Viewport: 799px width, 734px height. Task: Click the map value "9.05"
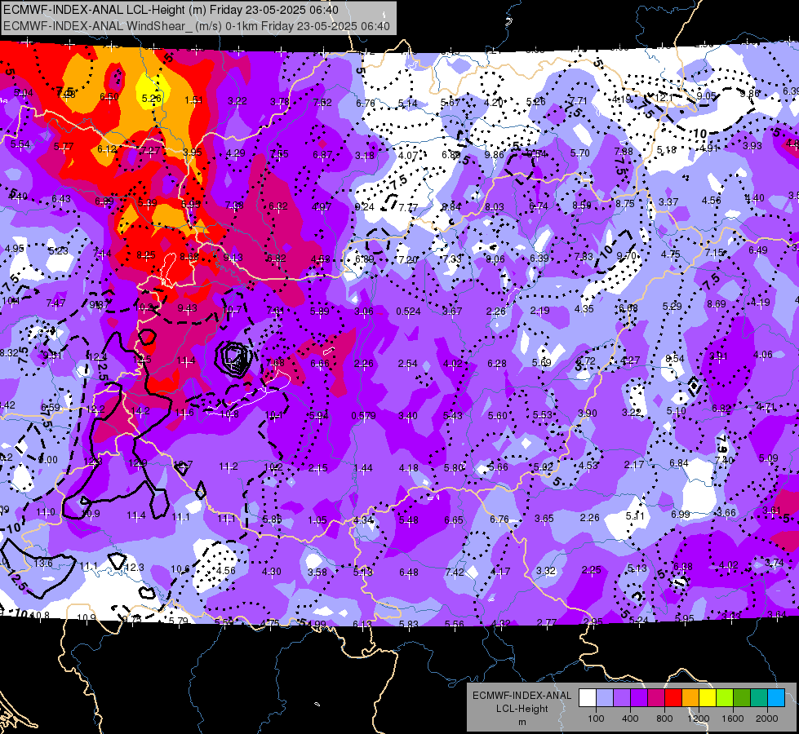pos(706,95)
